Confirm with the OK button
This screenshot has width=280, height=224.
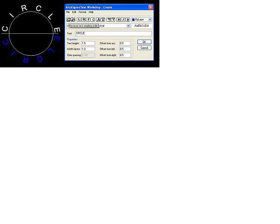coord(144,42)
